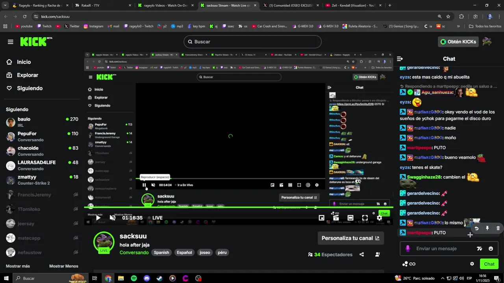
Task: Send message with green Chat button
Action: [489, 264]
